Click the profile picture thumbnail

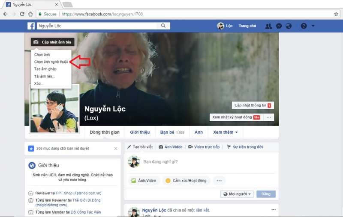[x=54, y=109]
